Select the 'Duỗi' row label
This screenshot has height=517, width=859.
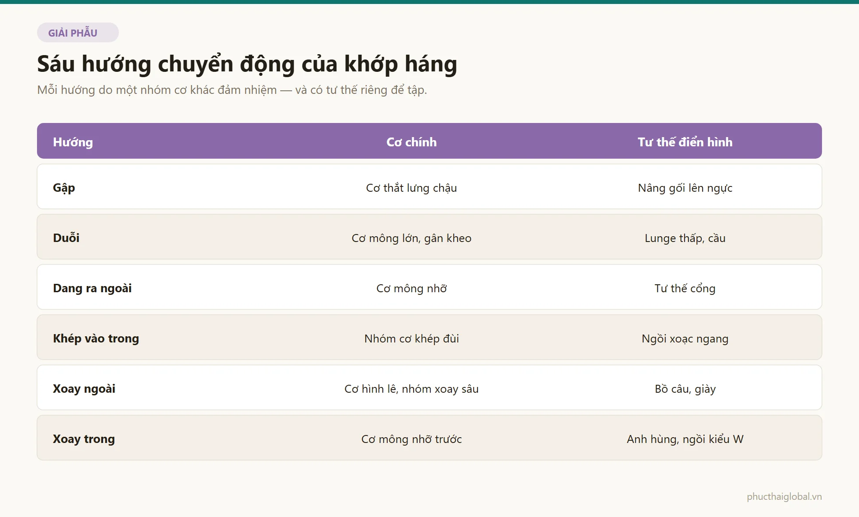point(66,238)
